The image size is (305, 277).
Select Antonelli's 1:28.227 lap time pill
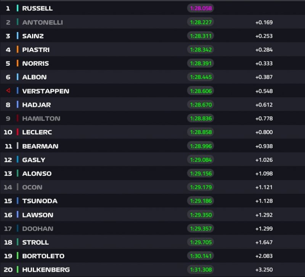[200, 22]
